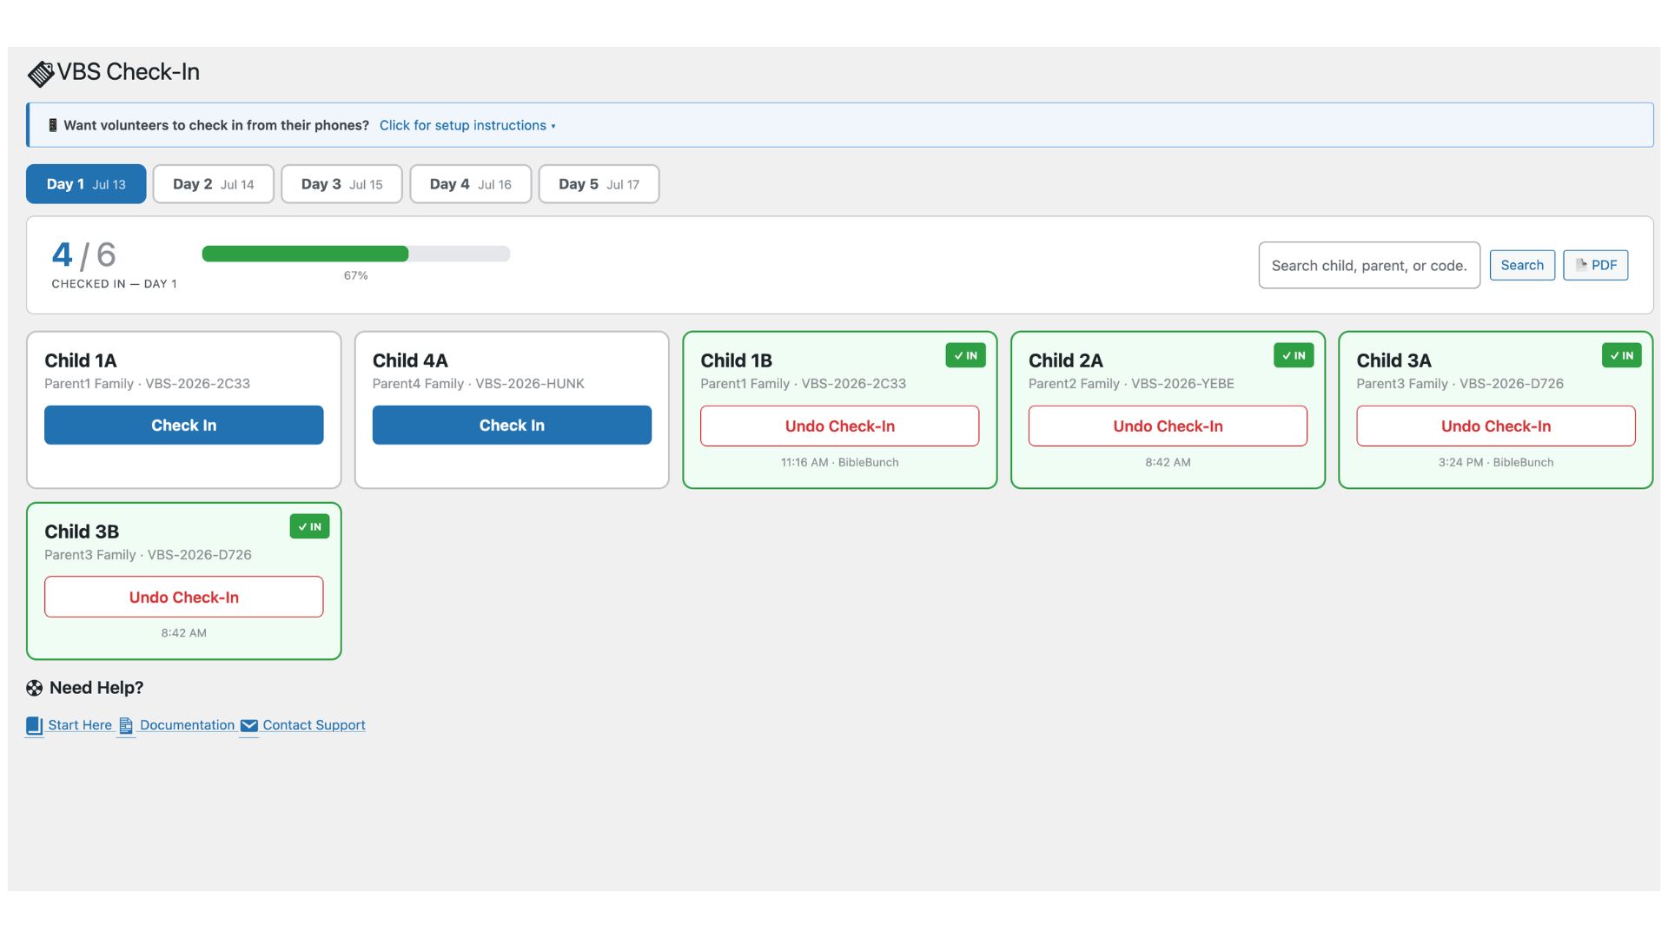The image size is (1668, 938).
Task: Check in Child 1A
Action: coord(183,425)
